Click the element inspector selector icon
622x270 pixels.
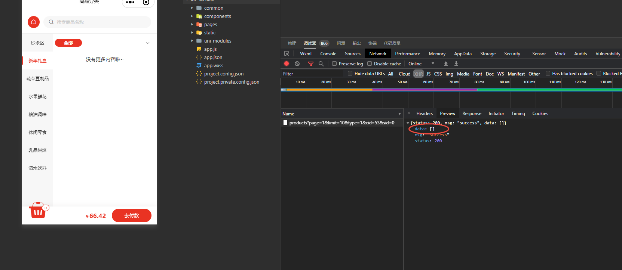tap(287, 54)
